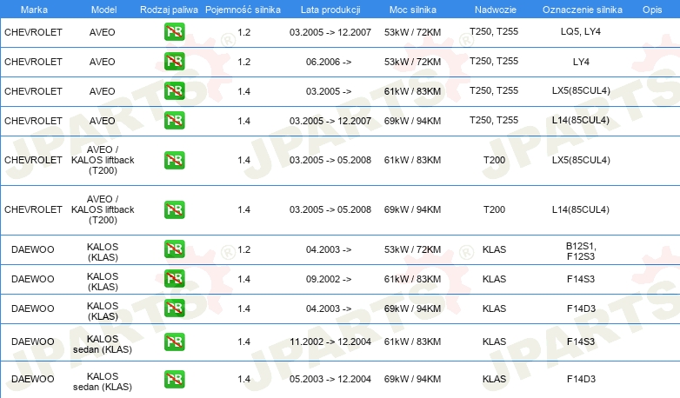Select 1.2 capacity in DAEWOO KALOS row

[x=244, y=249]
